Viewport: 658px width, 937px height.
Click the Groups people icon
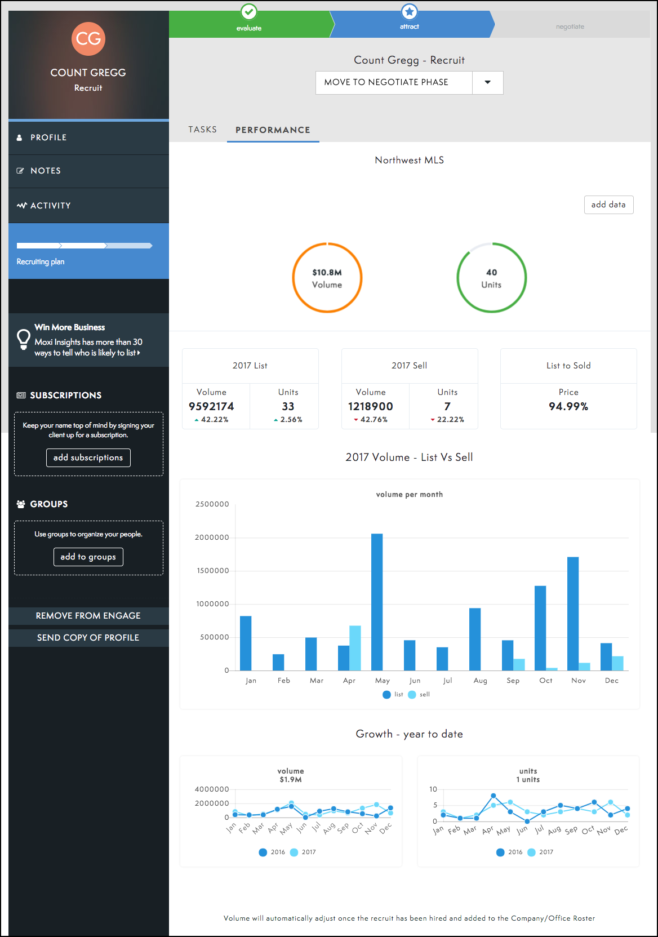[21, 504]
